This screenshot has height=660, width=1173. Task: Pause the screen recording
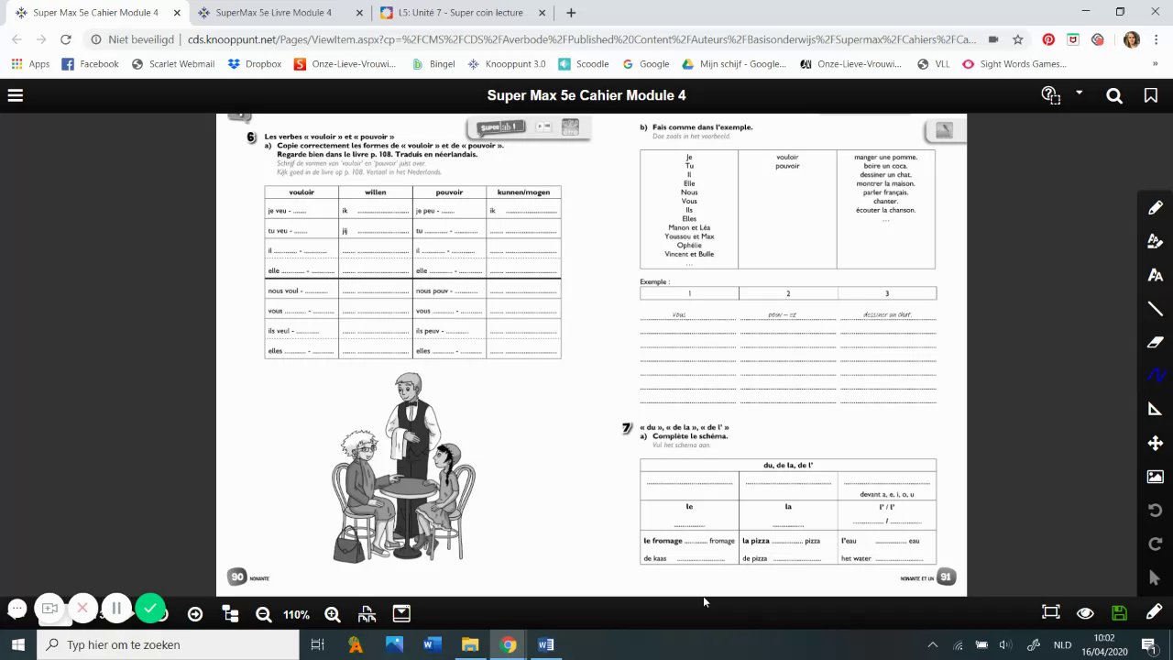(x=116, y=609)
